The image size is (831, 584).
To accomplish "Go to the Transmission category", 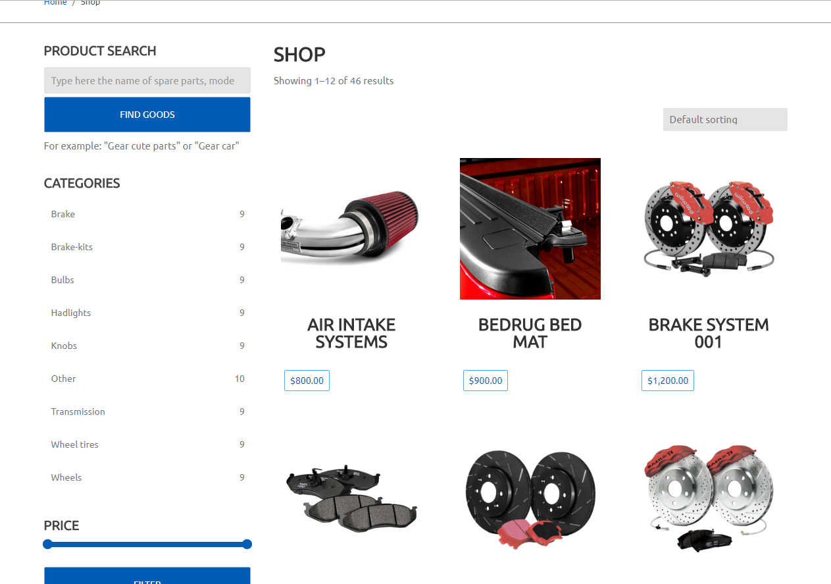I will point(78,411).
